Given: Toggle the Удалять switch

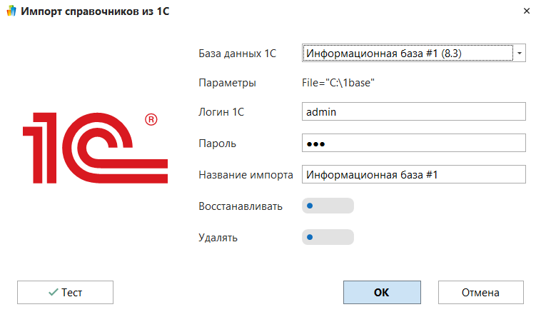Looking at the screenshot, I should tap(328, 237).
